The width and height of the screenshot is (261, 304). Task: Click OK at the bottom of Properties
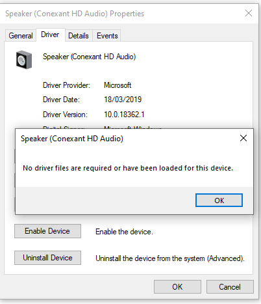pyautogui.click(x=177, y=287)
